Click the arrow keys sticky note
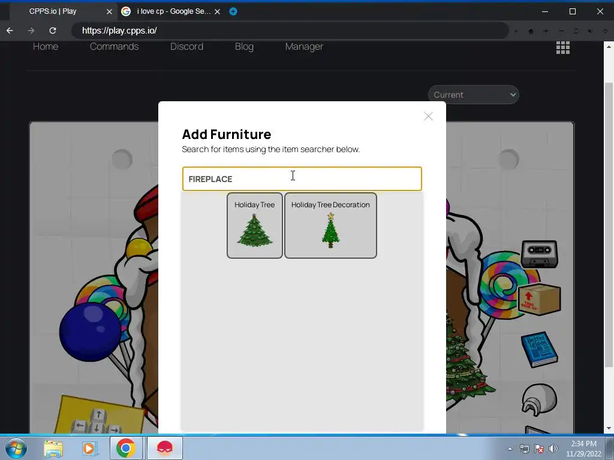The height and width of the screenshot is (460, 614). [x=100, y=416]
